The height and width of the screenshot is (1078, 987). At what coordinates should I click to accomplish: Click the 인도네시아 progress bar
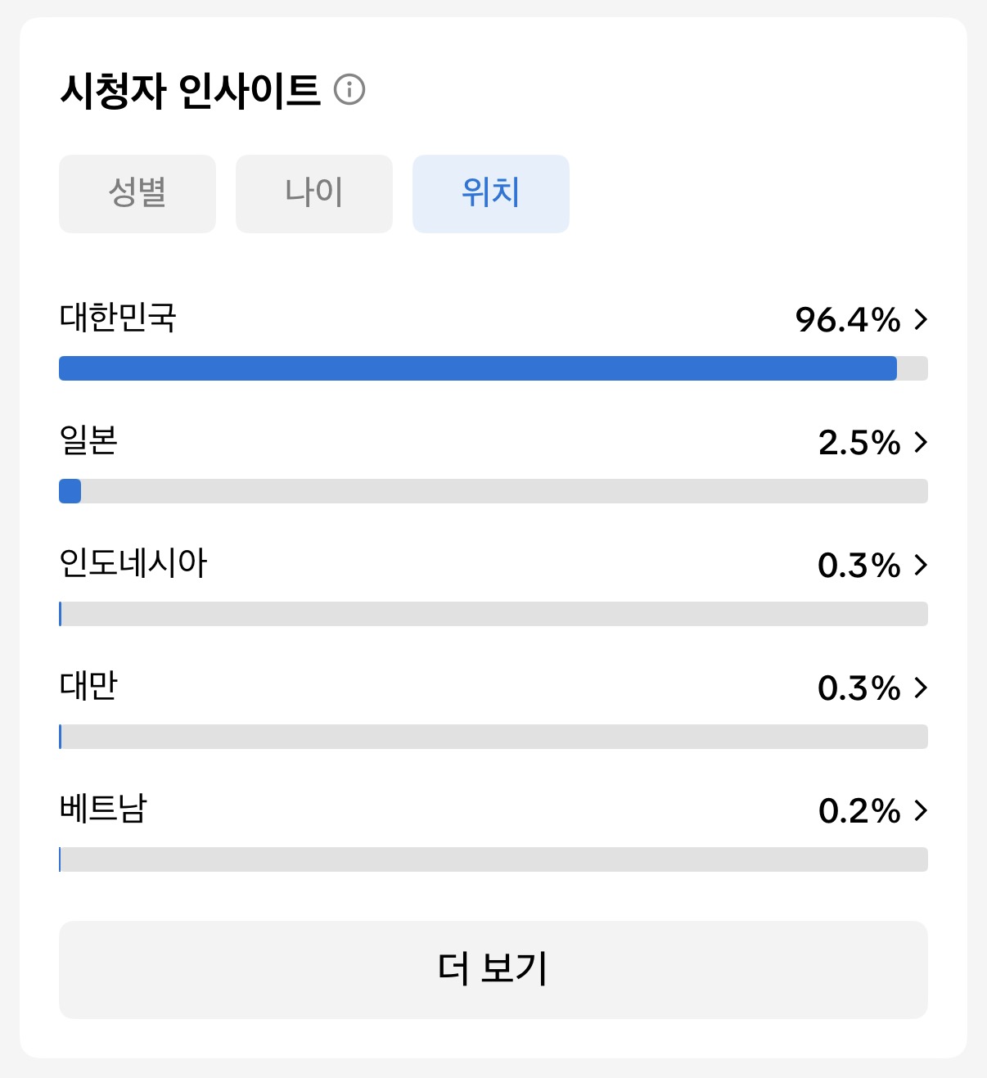[493, 614]
